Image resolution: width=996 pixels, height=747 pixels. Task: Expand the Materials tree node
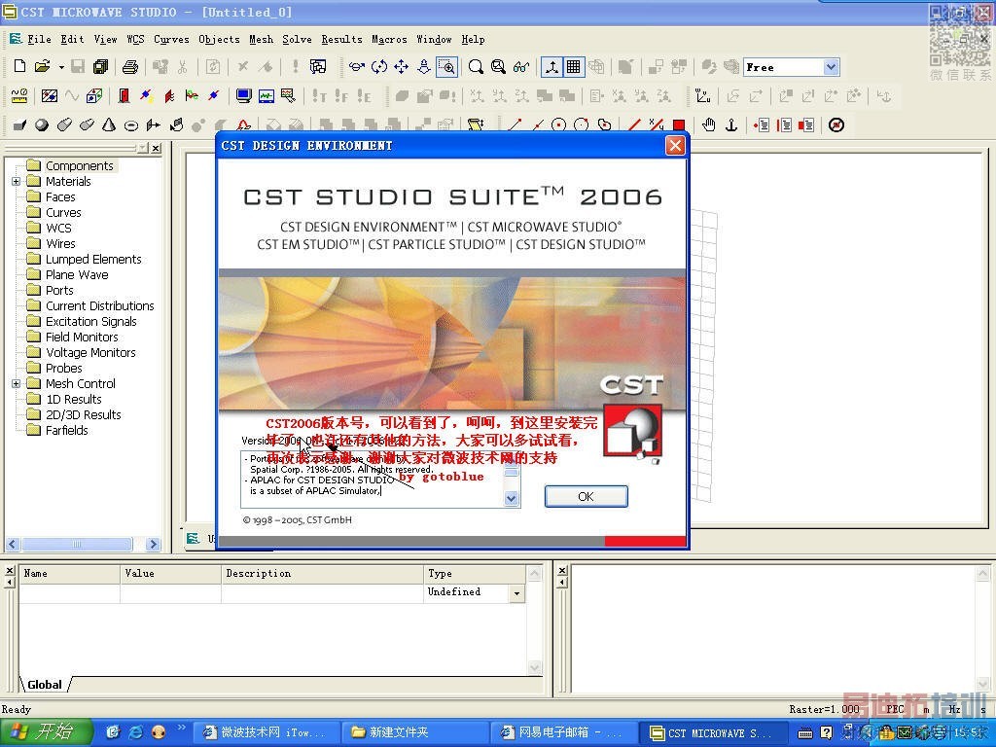click(x=16, y=182)
